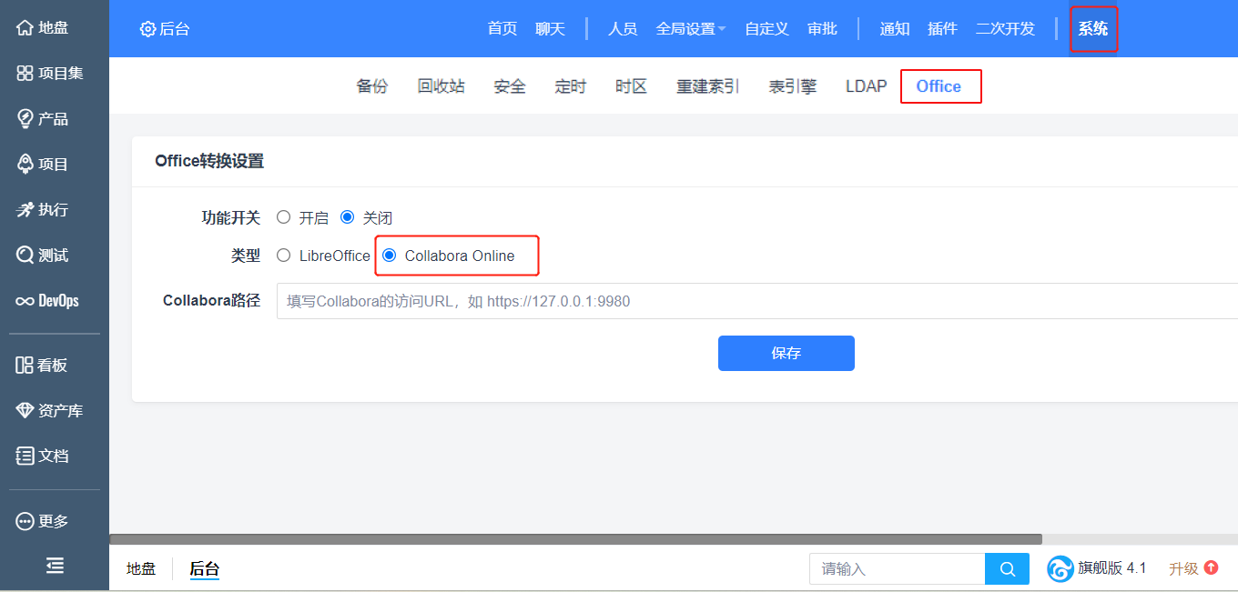Switch to the 重建索引 tab
Viewport: 1238px width, 592px height.
click(x=707, y=86)
